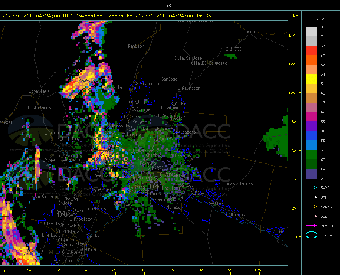340x275 pixels.
Task: Click the TUPUNGATO place label
Action: pos(68,215)
